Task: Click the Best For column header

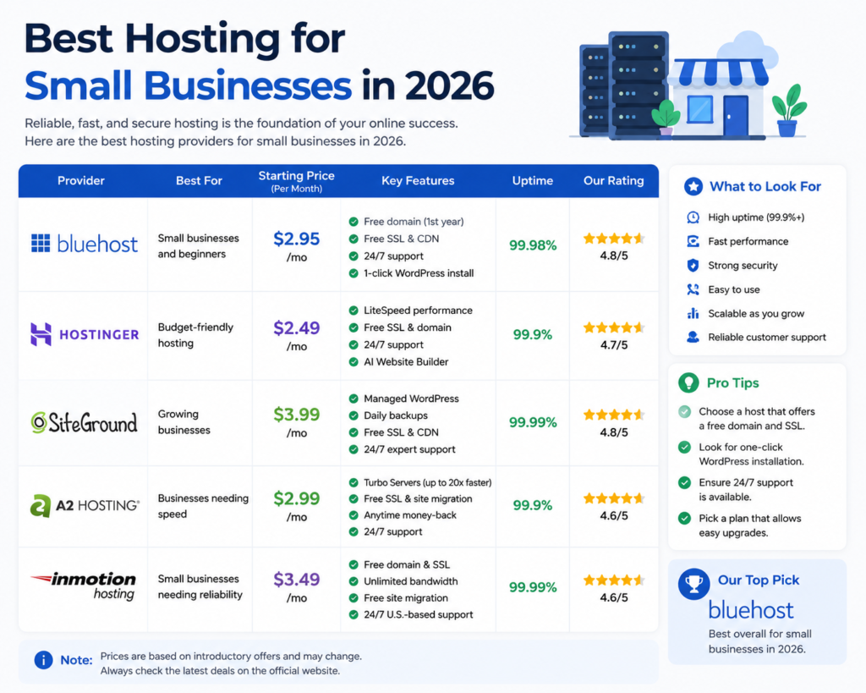Action: point(199,181)
